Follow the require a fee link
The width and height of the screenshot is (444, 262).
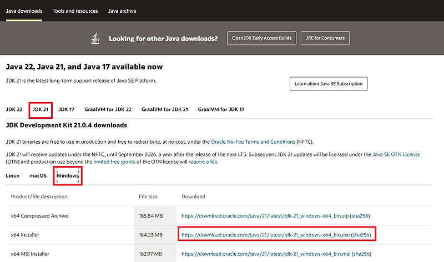[203, 162]
